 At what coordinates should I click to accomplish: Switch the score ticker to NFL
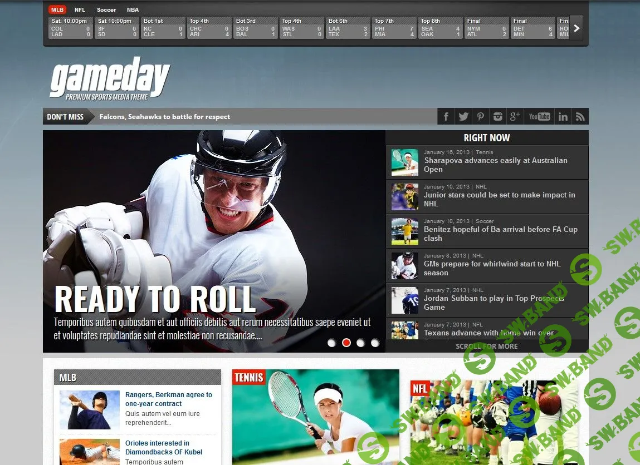79,9
